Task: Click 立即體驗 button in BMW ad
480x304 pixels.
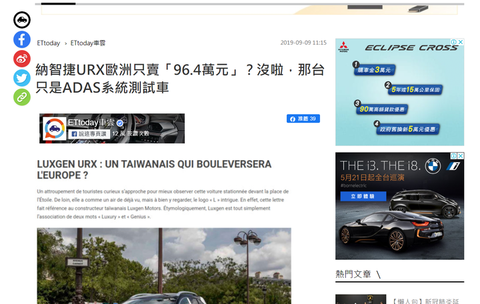Action: click(363, 196)
